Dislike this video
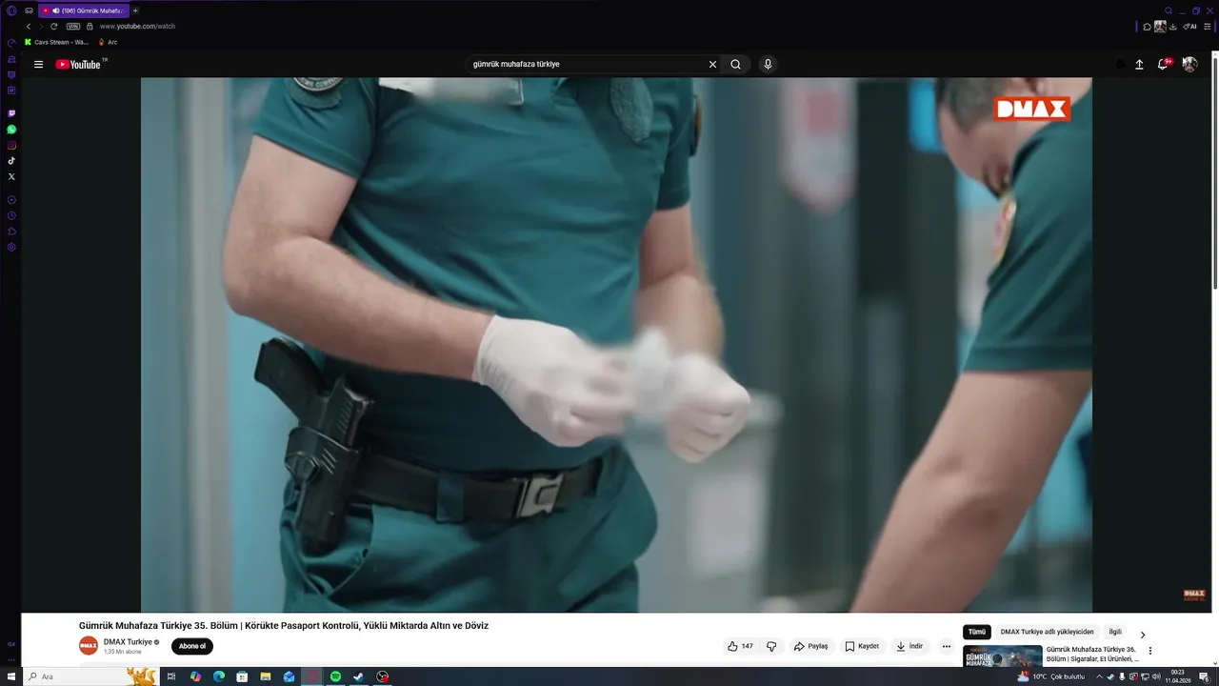This screenshot has height=686, width=1219. (x=771, y=646)
